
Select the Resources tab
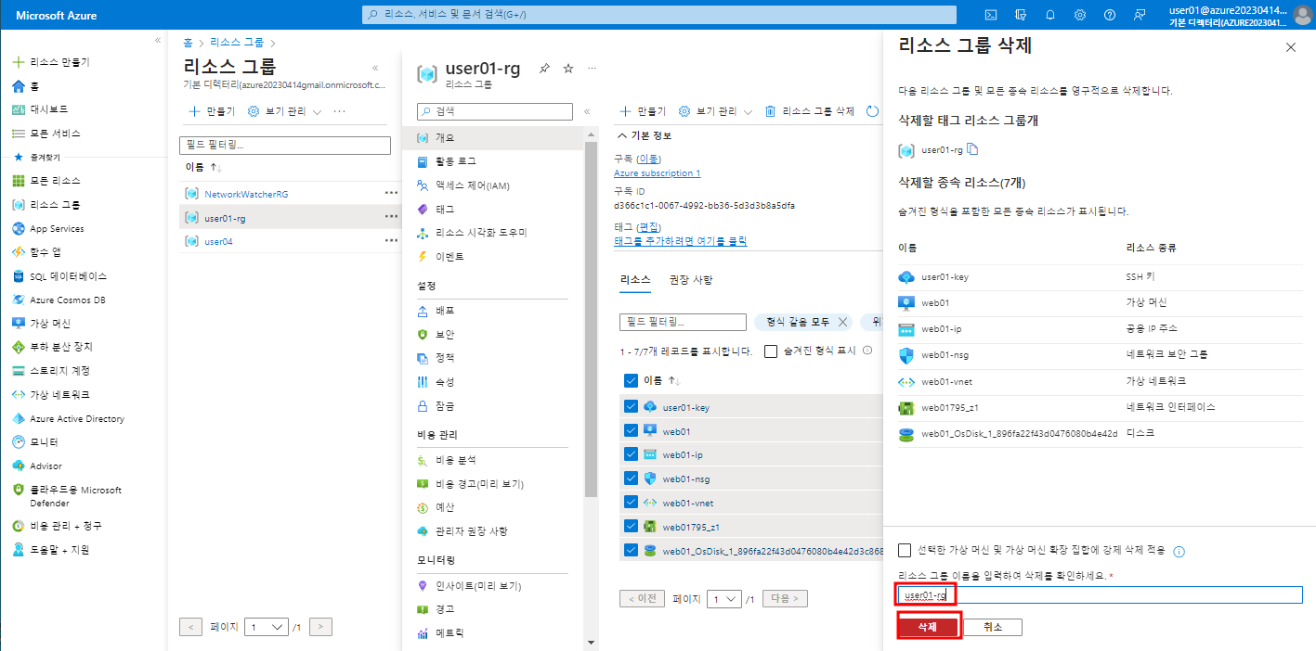[635, 280]
